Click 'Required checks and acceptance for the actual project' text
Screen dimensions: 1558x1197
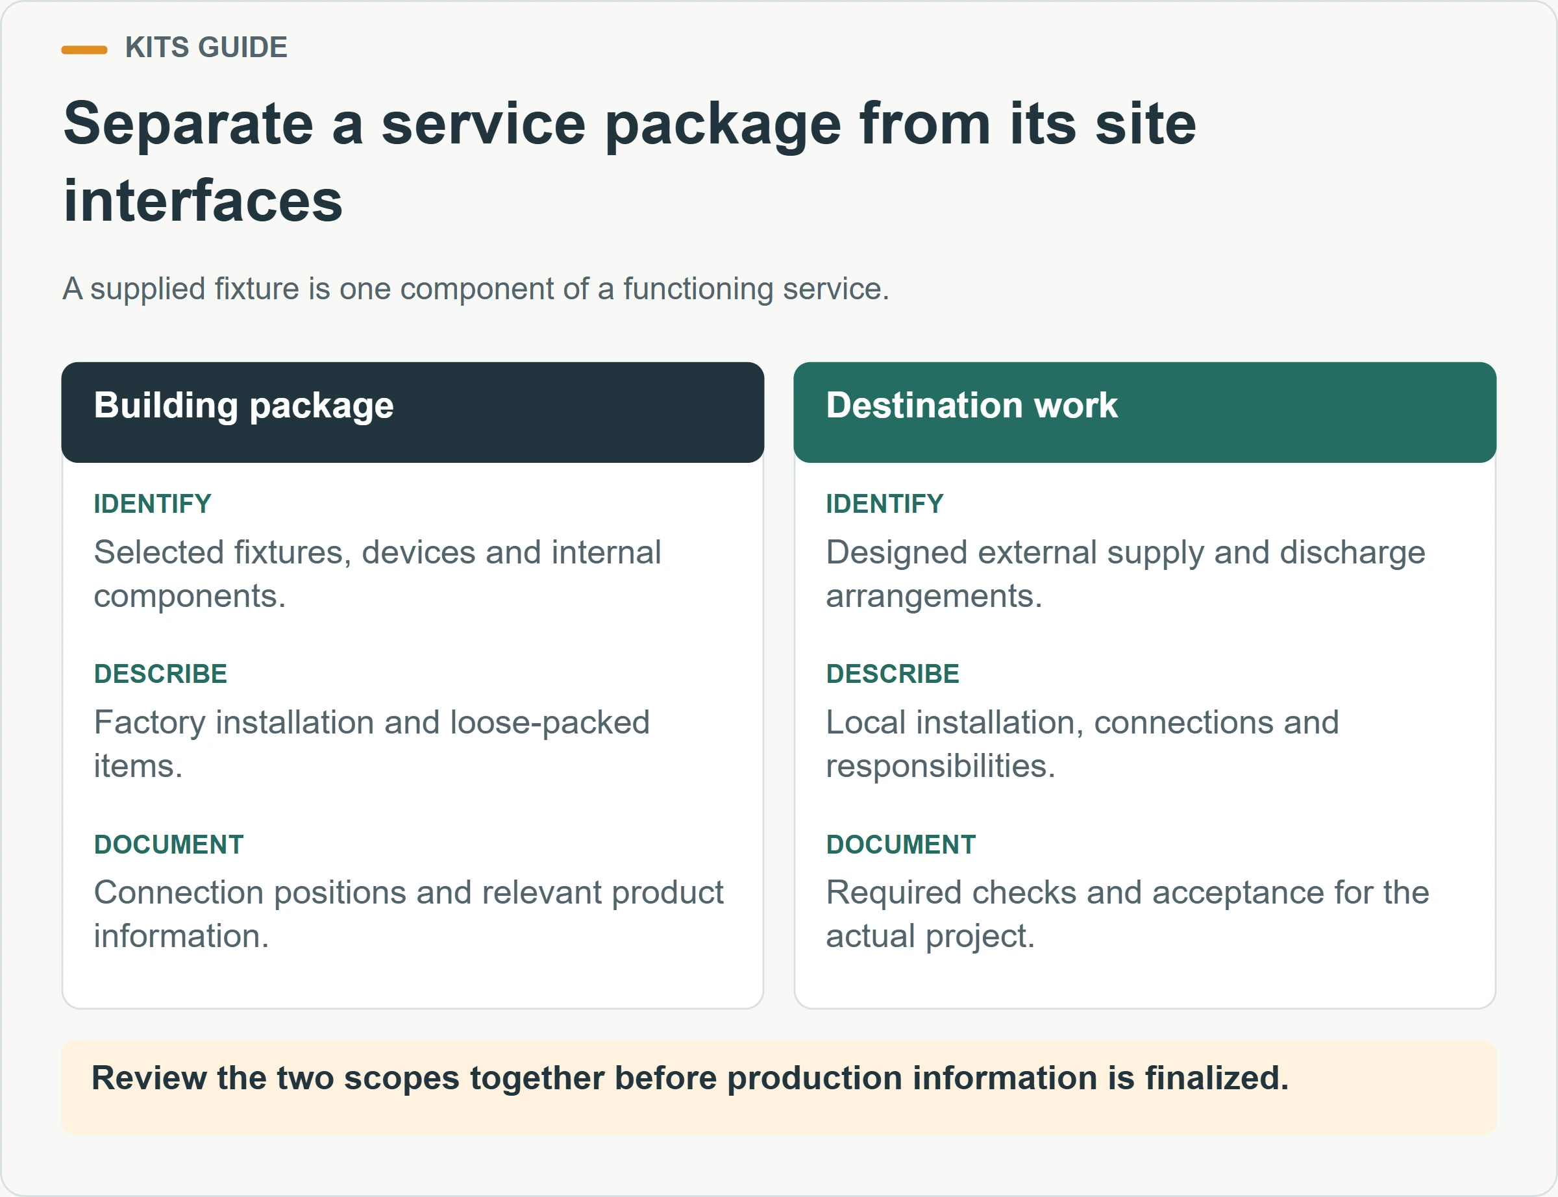point(1128,914)
